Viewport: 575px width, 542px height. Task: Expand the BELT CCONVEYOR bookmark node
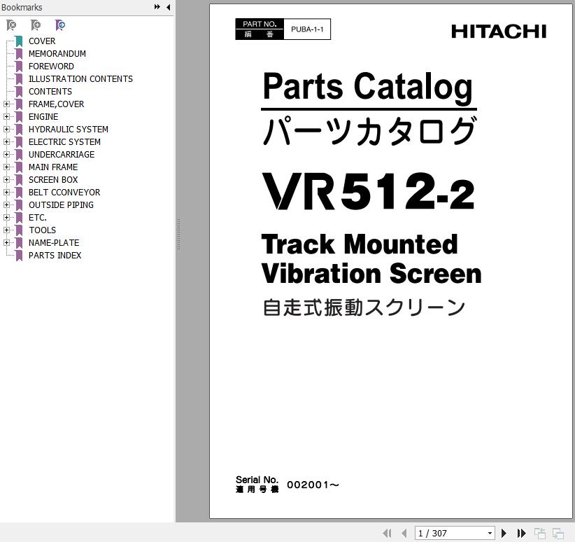(x=6, y=192)
